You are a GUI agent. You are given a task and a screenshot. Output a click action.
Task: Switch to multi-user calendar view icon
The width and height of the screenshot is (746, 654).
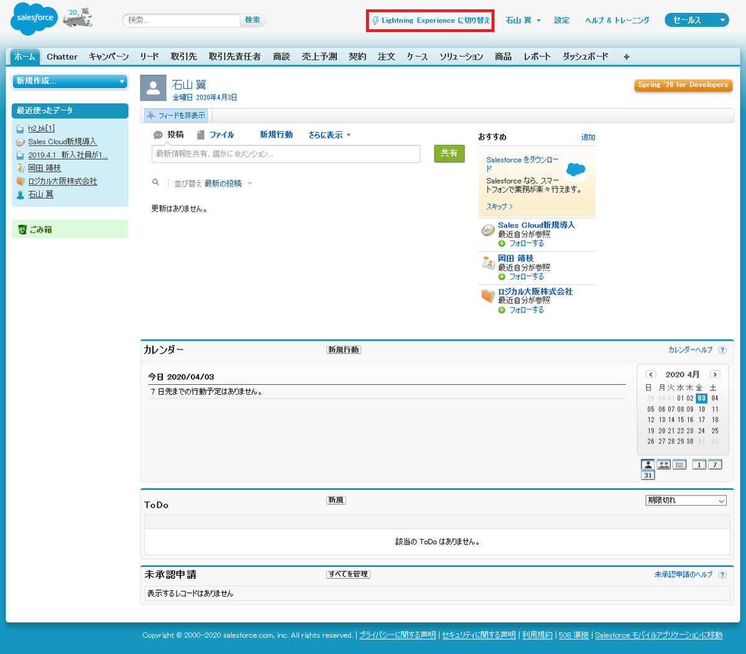click(663, 464)
